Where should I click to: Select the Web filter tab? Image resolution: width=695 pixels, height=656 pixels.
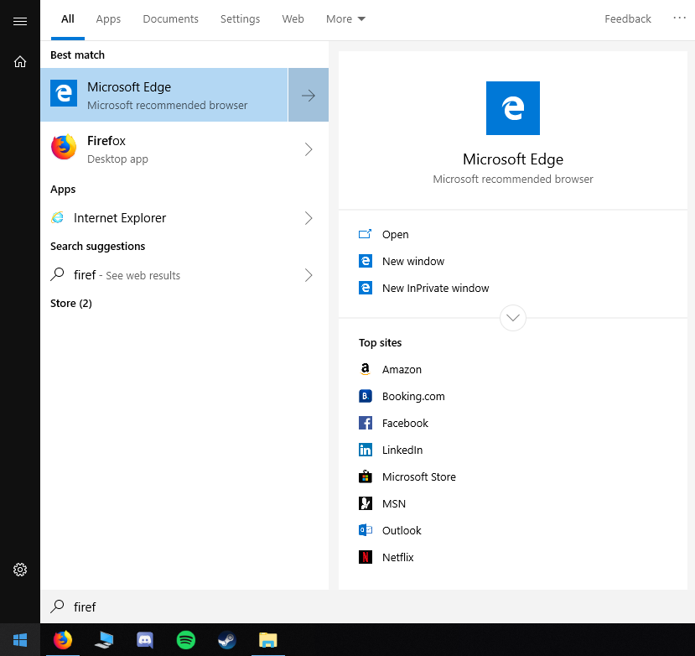click(x=293, y=19)
